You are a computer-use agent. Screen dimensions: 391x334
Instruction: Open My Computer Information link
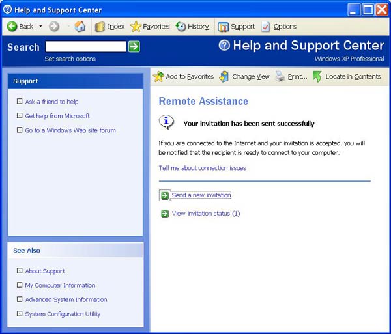click(60, 285)
